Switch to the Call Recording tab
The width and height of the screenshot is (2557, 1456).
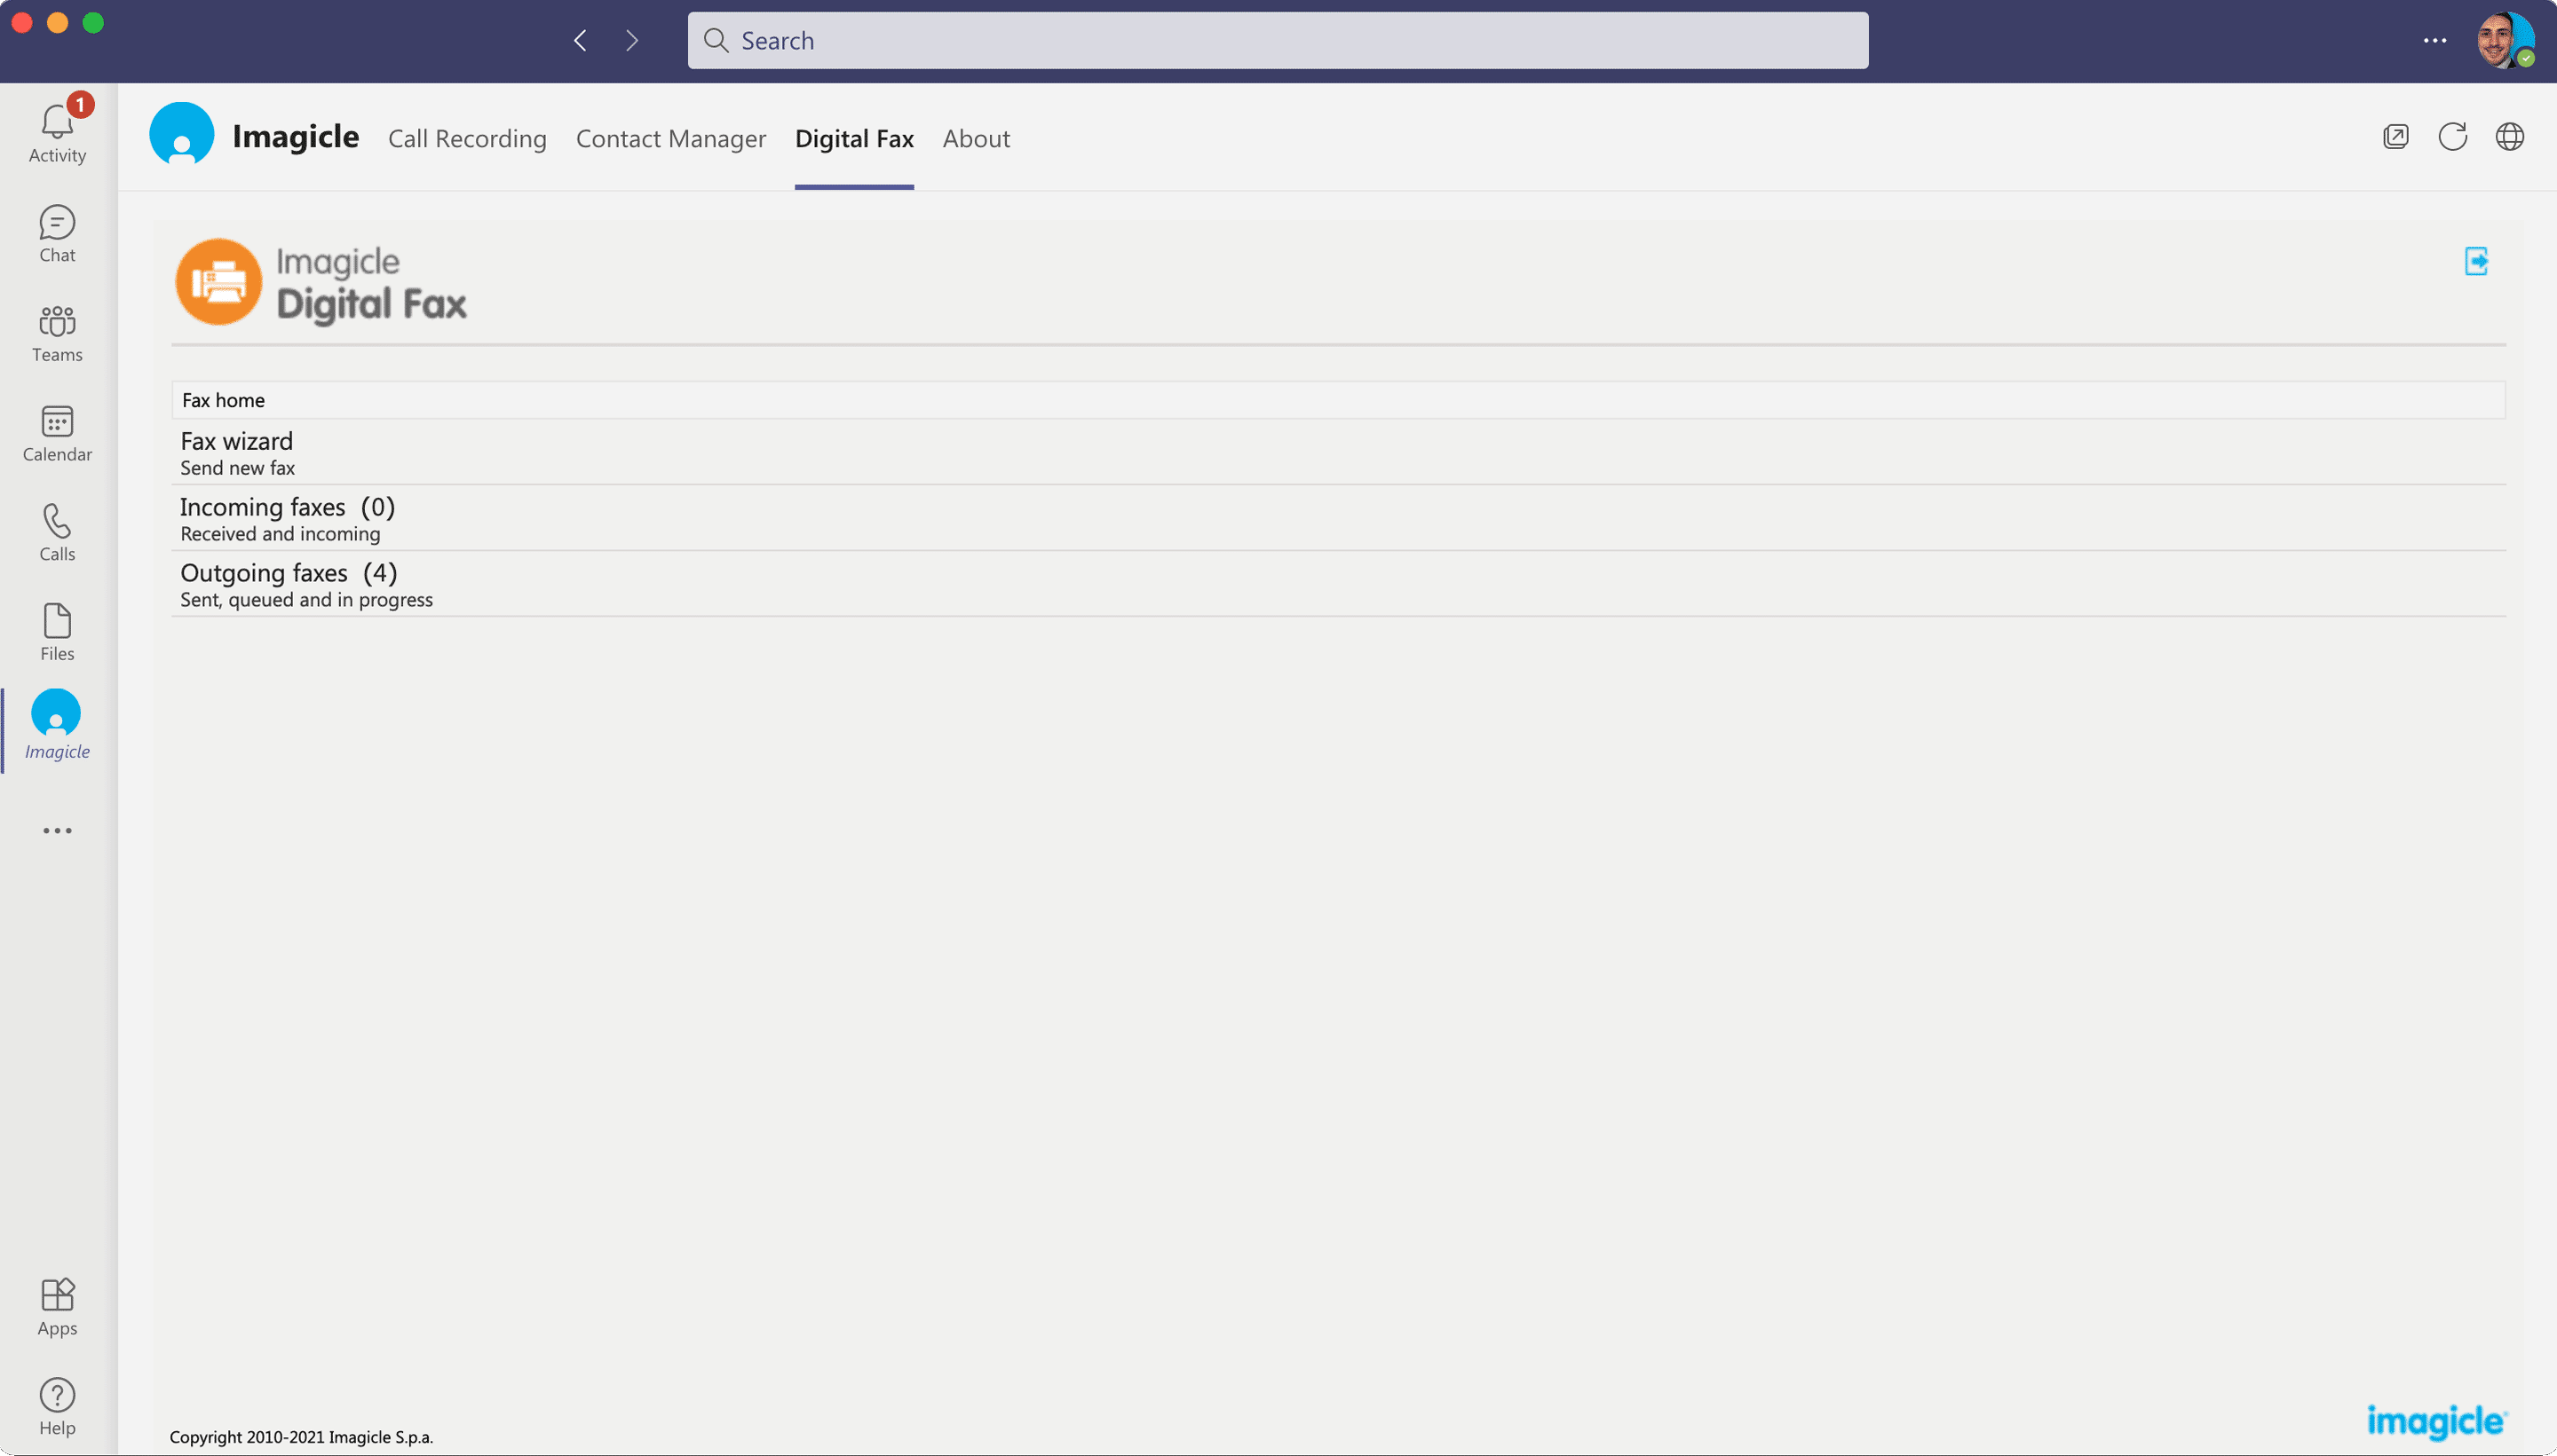[467, 139]
